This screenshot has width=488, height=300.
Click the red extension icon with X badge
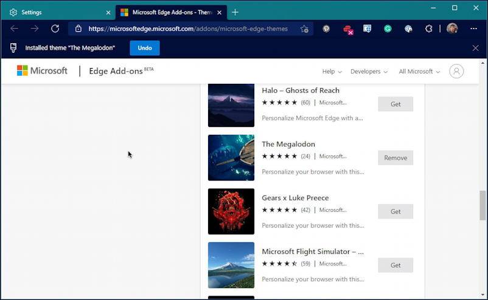click(348, 30)
